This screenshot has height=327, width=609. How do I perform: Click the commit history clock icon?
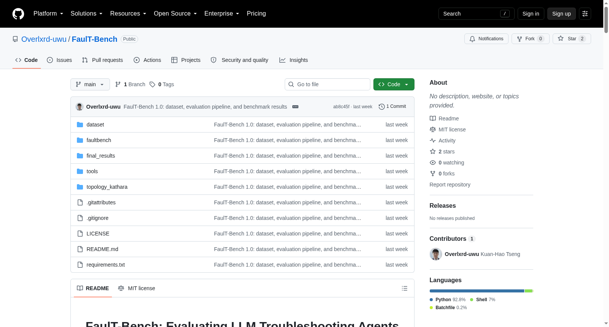(381, 107)
